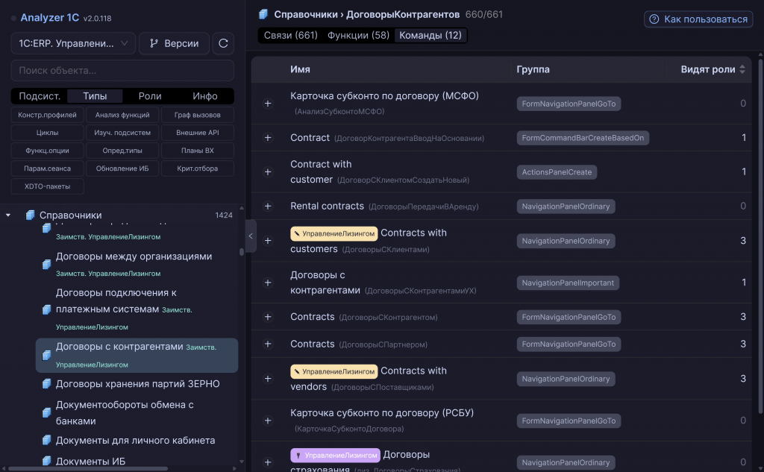Viewport: 764px width, 472px height.
Task: Open Парам.сеанса tool
Action: pyautogui.click(x=47, y=169)
